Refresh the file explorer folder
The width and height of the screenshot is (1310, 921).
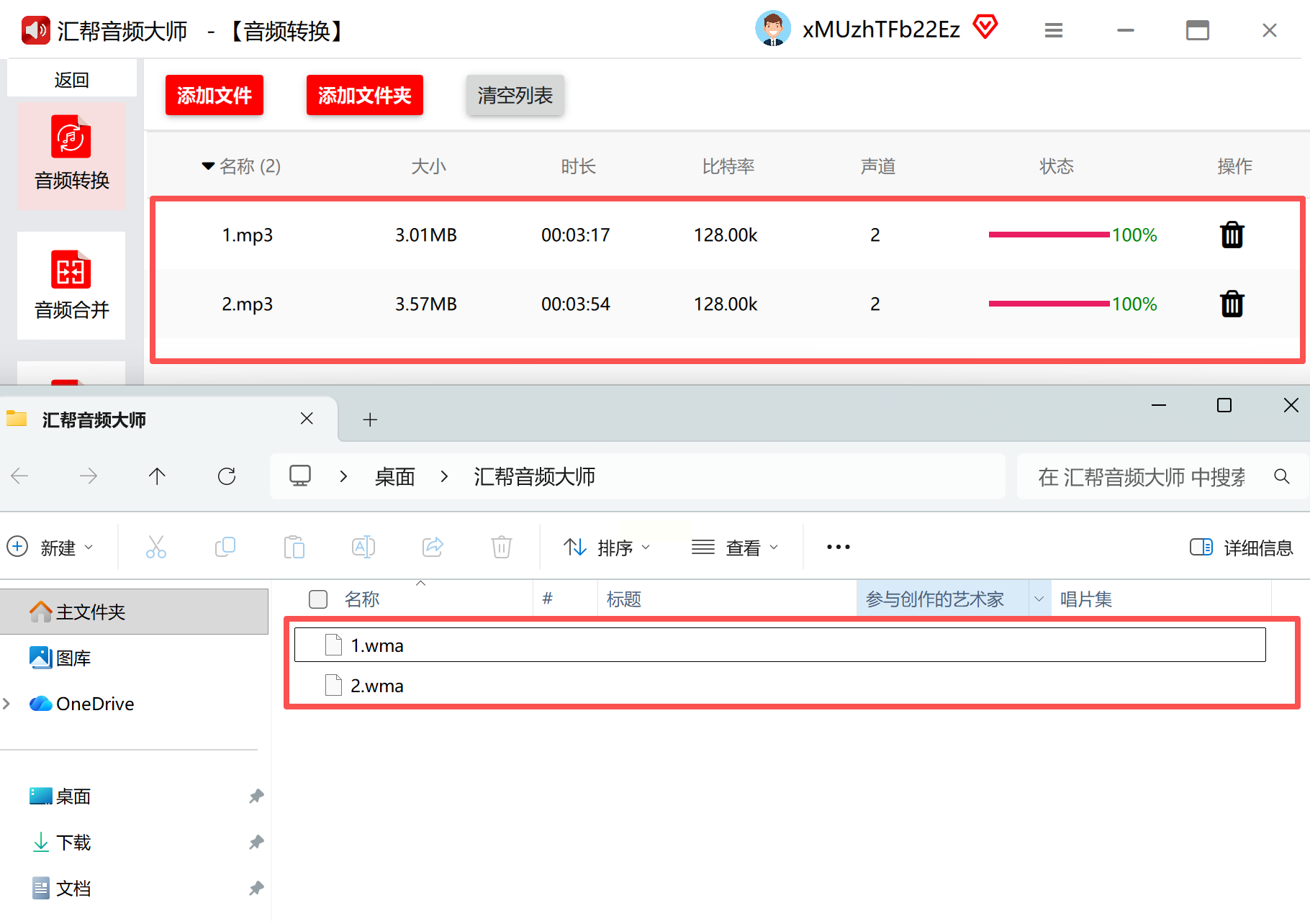(227, 476)
